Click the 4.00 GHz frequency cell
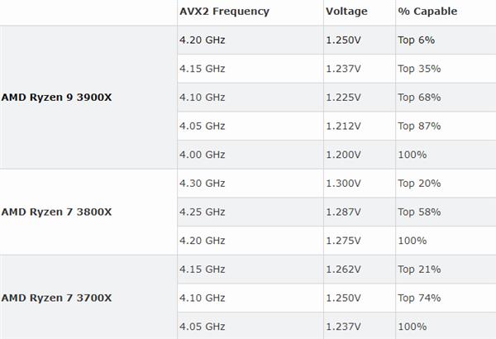The width and height of the screenshot is (496, 339). click(x=202, y=155)
